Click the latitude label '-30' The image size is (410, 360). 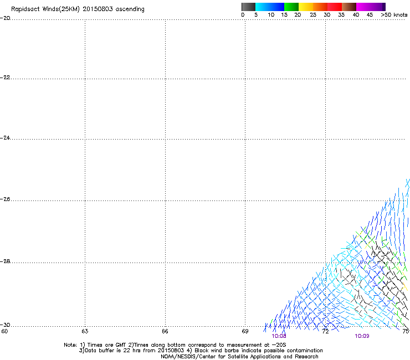(5, 325)
